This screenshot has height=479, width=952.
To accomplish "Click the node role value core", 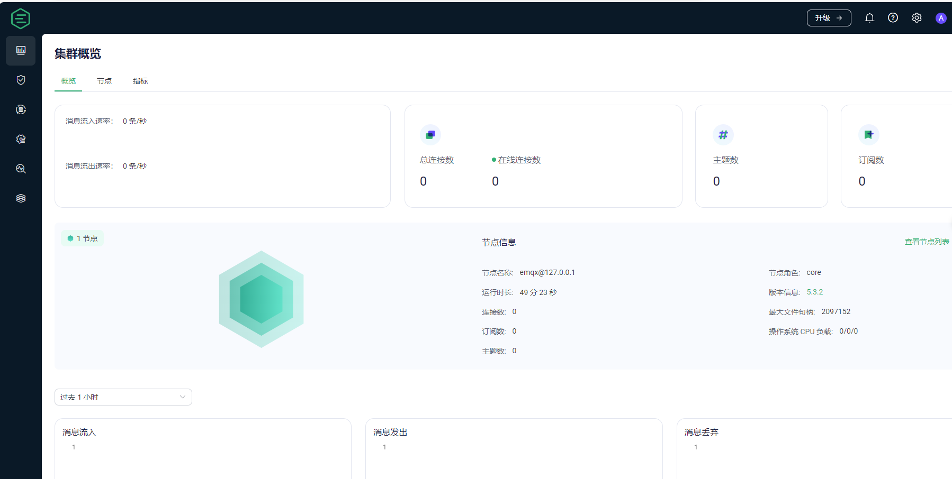I will coord(814,272).
